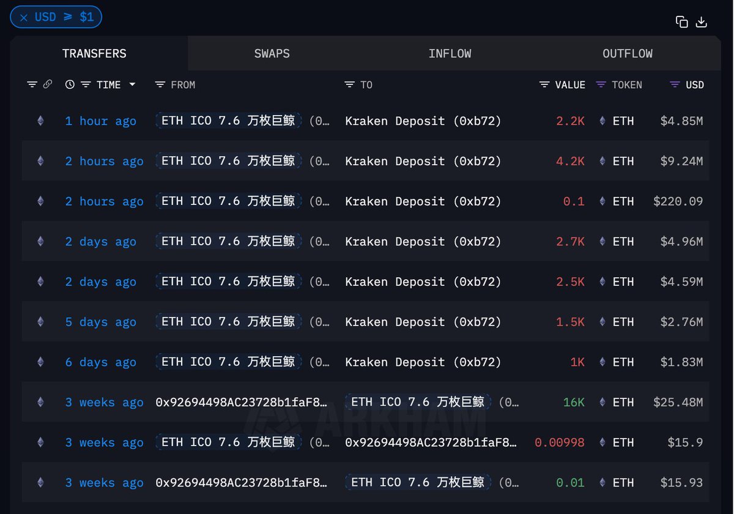Click the ETH token icon in the 2.5K row
Screen dimensions: 734x514
click(x=602, y=281)
